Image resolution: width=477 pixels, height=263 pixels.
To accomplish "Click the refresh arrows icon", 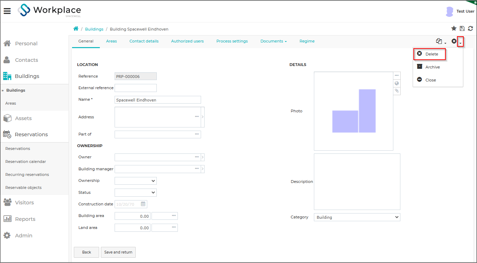I will pos(470,28).
